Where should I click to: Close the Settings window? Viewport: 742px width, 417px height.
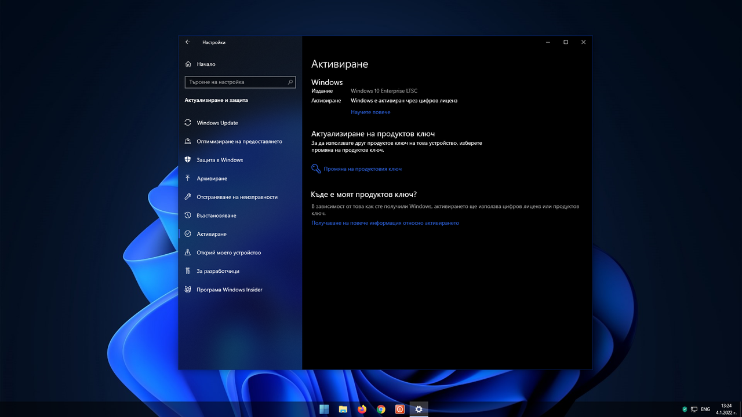(x=583, y=42)
